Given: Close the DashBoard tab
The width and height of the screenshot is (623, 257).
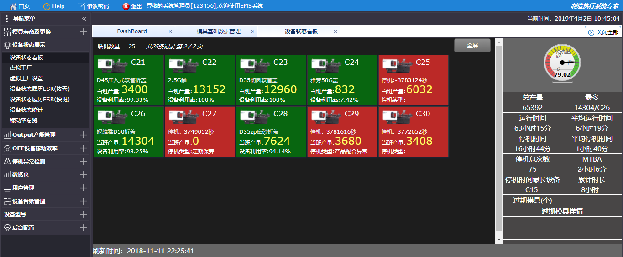Looking at the screenshot, I should pos(170,31).
